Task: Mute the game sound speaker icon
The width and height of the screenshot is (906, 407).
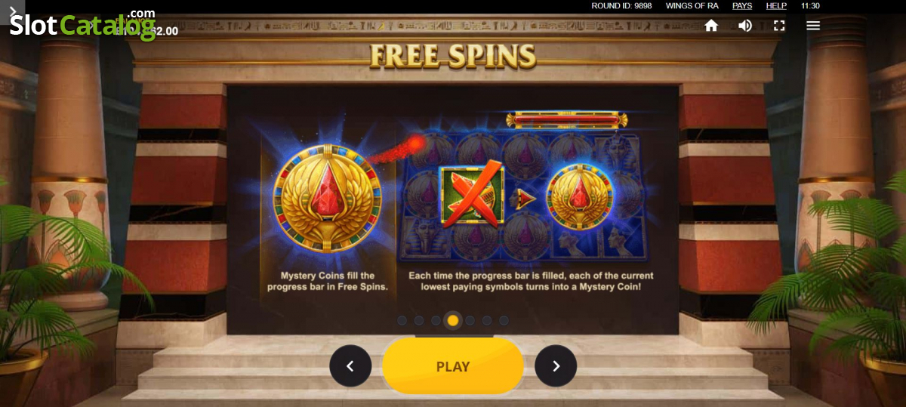Action: pyautogui.click(x=745, y=26)
